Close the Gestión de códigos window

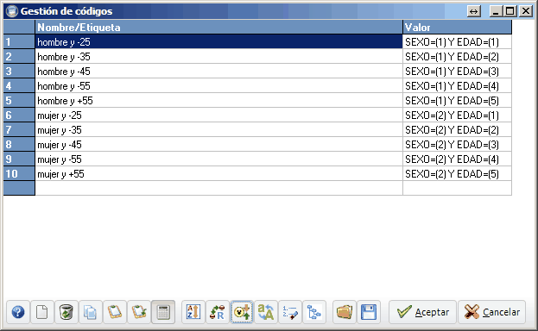point(526,11)
